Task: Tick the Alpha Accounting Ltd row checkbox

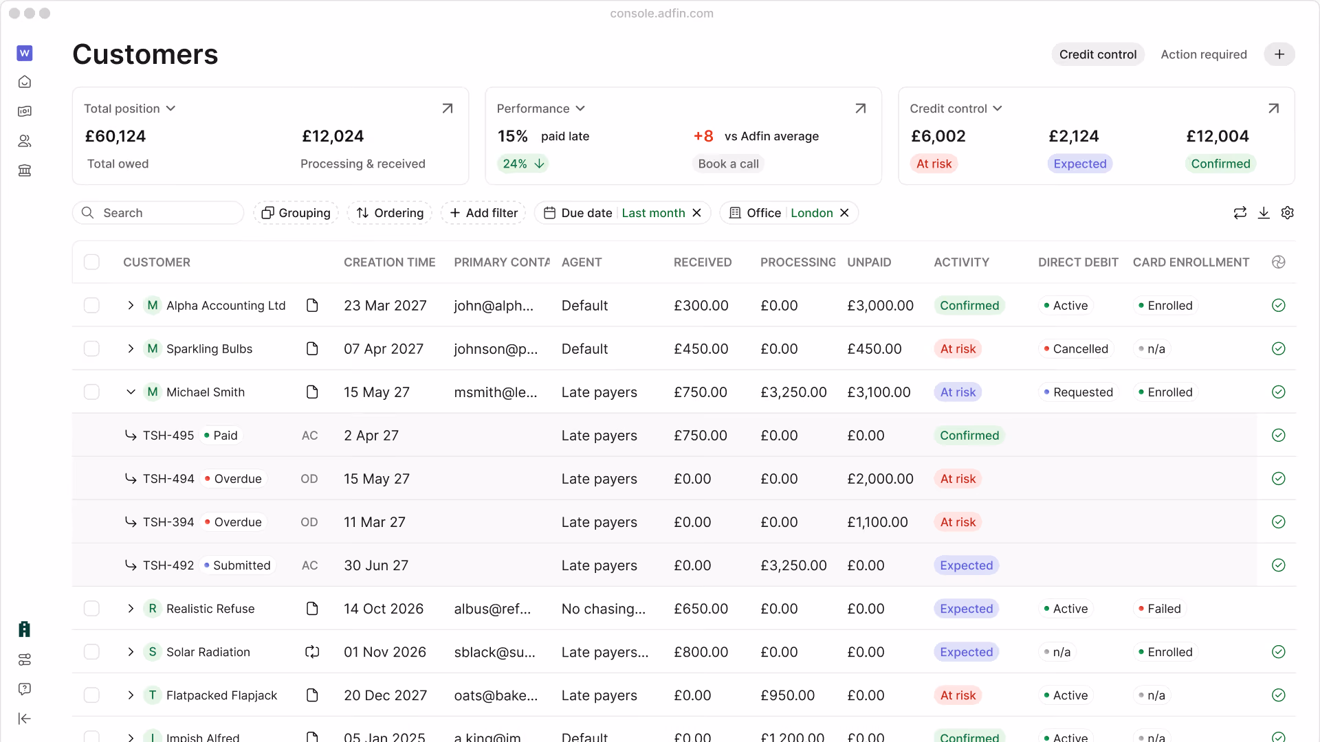Action: click(91, 305)
